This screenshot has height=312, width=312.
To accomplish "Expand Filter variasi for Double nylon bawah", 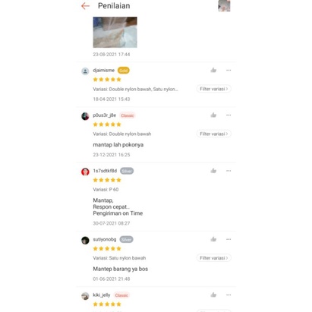I will click(x=214, y=134).
